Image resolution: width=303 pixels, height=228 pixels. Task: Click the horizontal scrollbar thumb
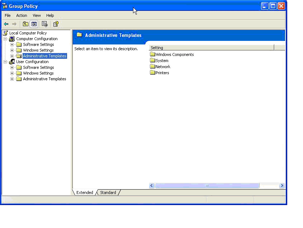coord(207,185)
